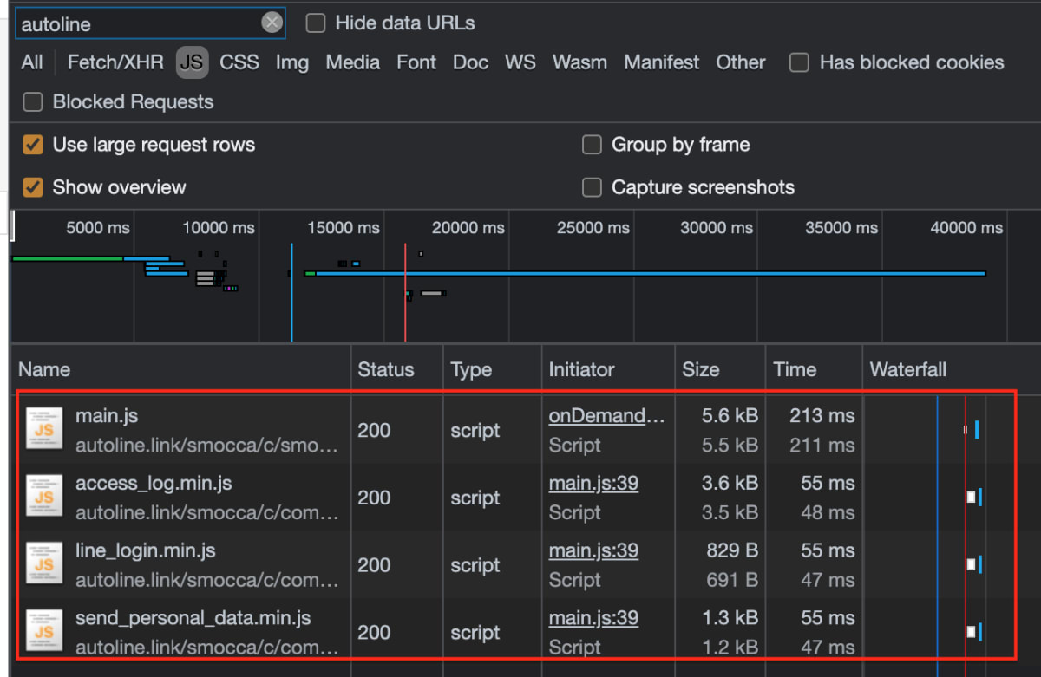Check the Capture screenshots box
This screenshot has height=677, width=1041.
point(592,187)
